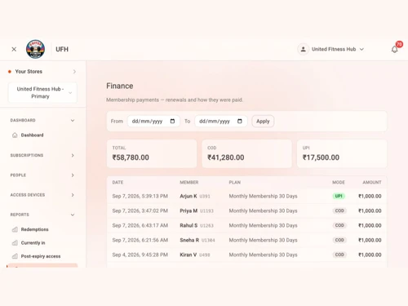Expand the United Fitness Hub account menu
408x306 pixels.
point(337,49)
